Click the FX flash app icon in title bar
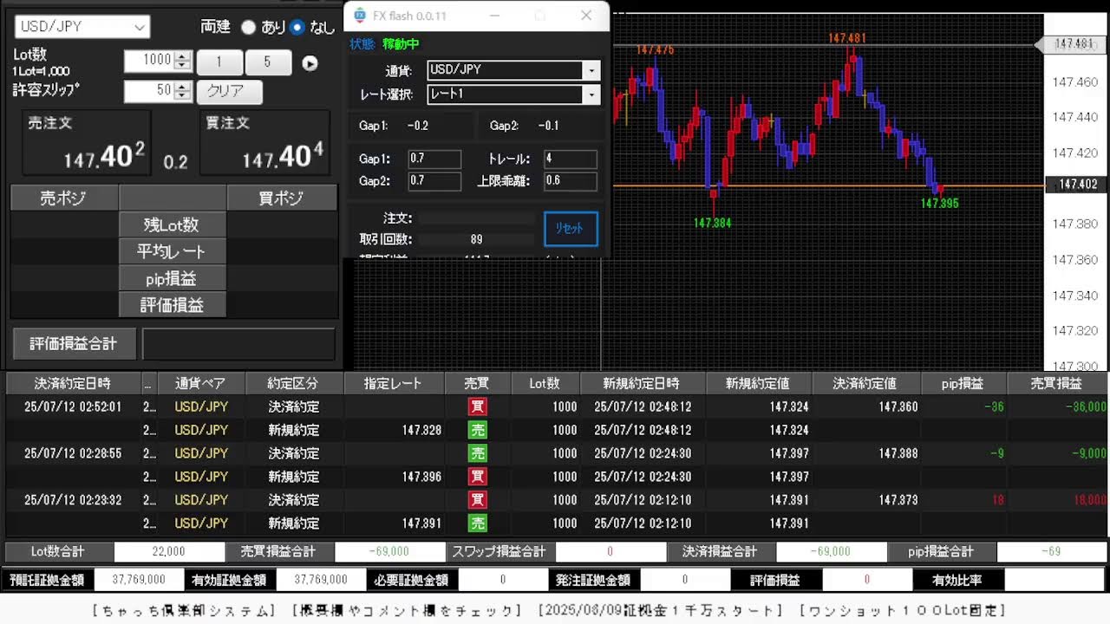 pyautogui.click(x=360, y=16)
